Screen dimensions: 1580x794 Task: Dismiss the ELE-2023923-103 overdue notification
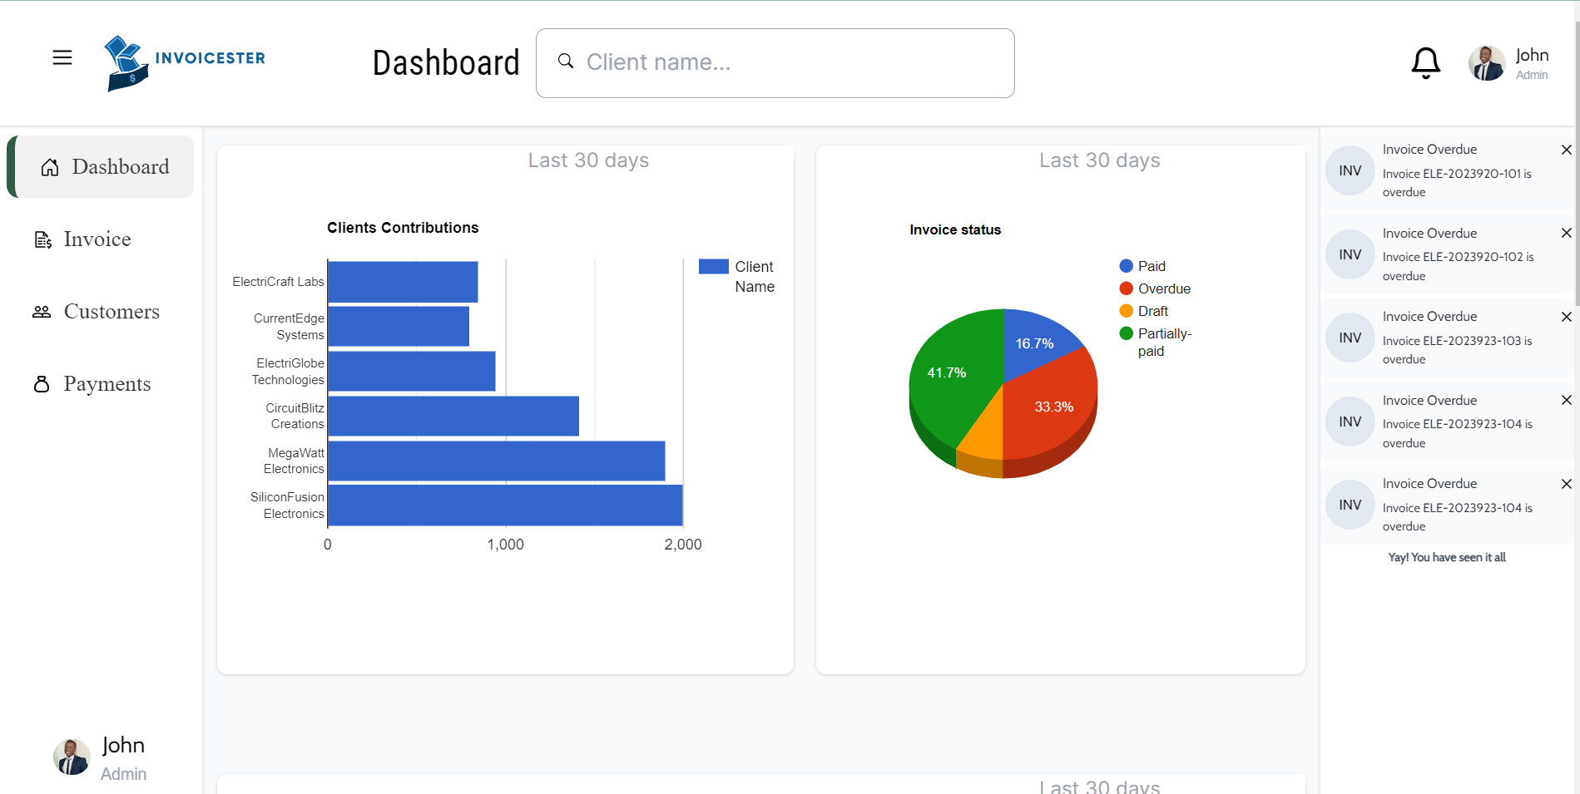[x=1566, y=317]
